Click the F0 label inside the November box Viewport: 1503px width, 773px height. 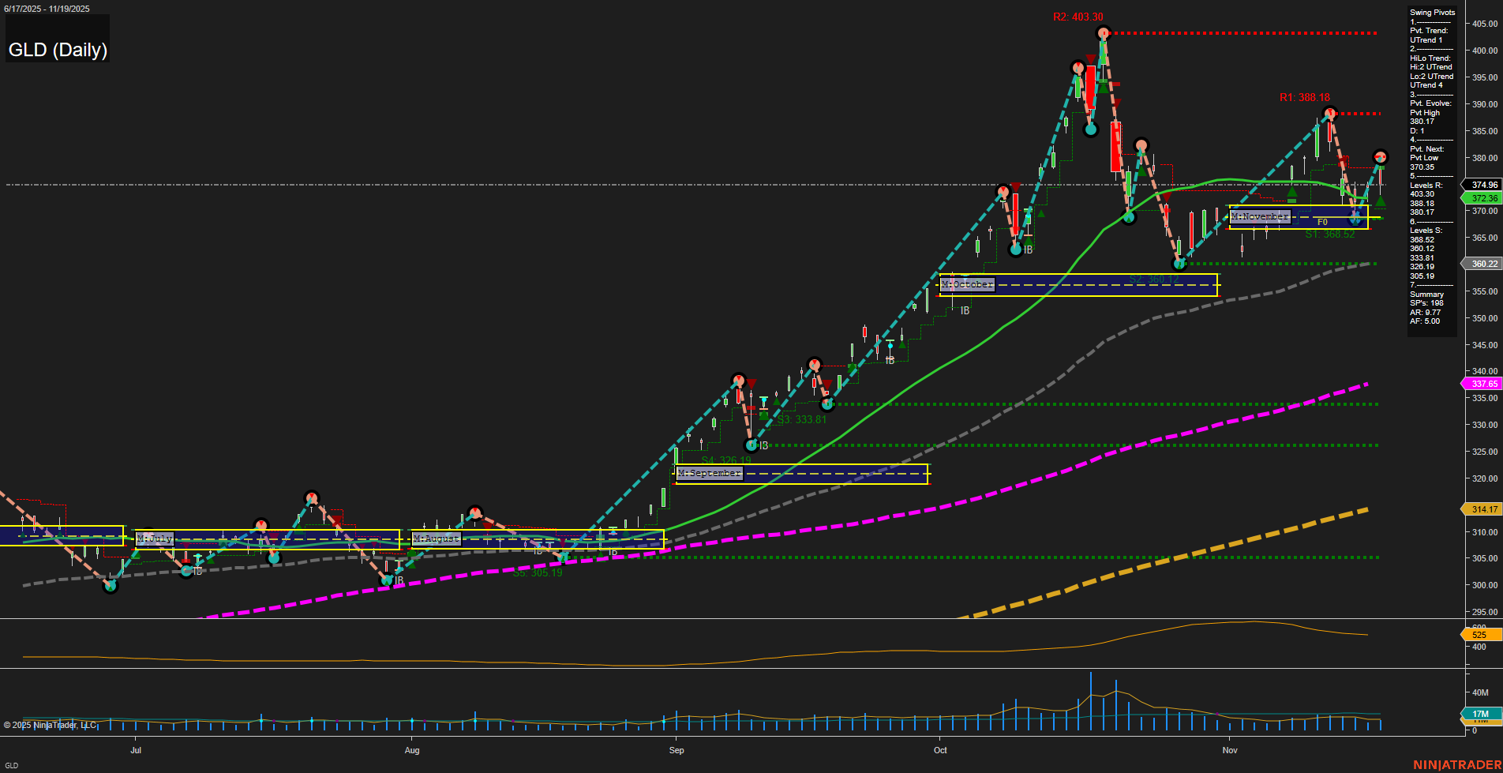coord(1322,223)
